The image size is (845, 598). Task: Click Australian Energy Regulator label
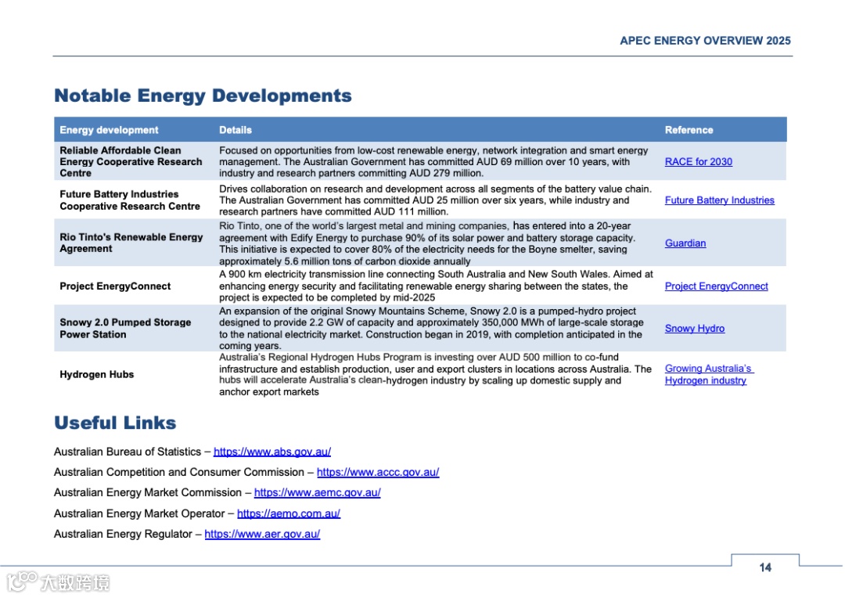[x=123, y=535]
